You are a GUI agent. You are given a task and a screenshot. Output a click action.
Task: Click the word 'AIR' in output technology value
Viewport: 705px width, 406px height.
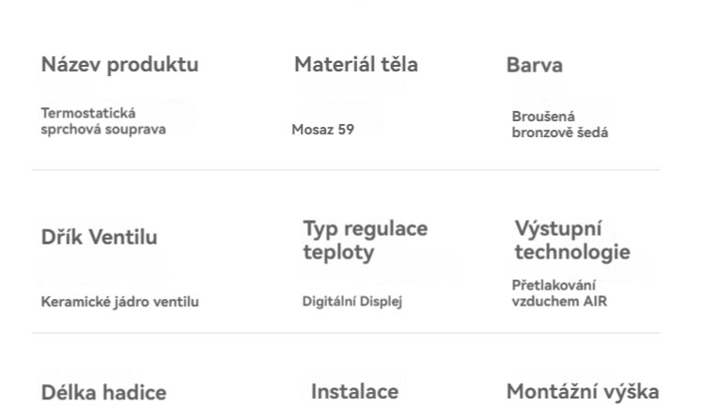pos(593,302)
